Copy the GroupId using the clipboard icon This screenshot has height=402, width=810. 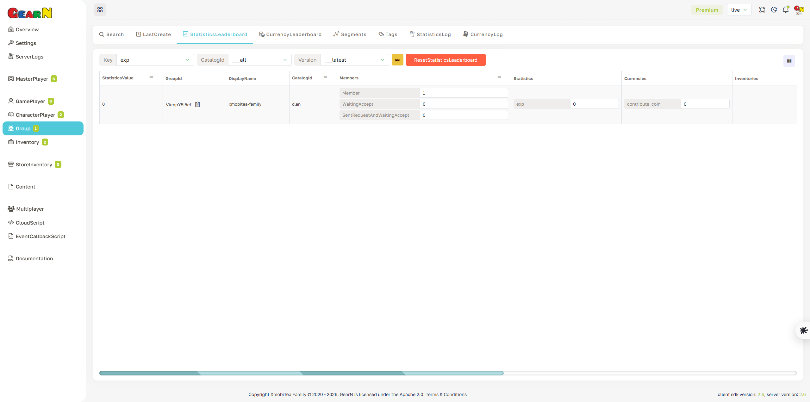197,104
